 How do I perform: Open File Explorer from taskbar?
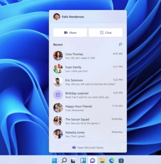(102, 160)
